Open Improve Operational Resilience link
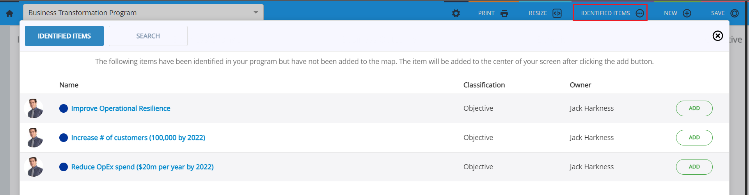749x195 pixels. tap(121, 108)
